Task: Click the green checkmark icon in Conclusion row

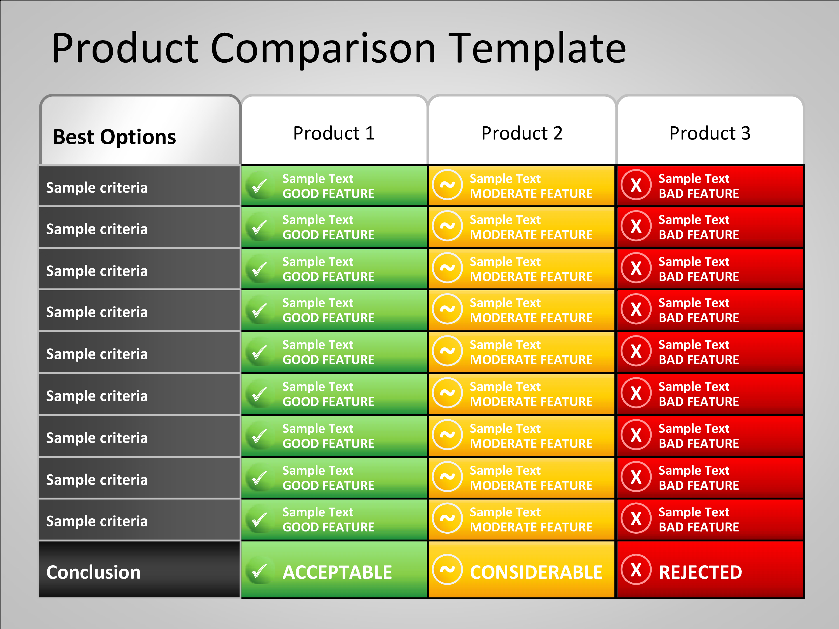Action: (x=259, y=571)
